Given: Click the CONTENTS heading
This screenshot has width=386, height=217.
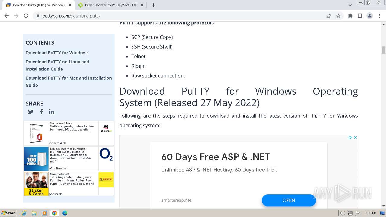Looking at the screenshot, I should 40,43.
